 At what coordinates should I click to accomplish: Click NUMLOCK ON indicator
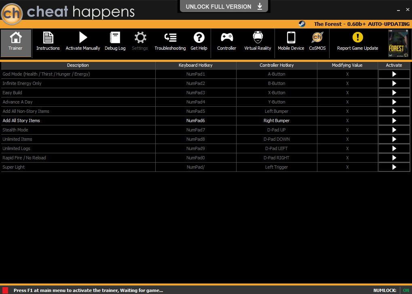pyautogui.click(x=406, y=290)
